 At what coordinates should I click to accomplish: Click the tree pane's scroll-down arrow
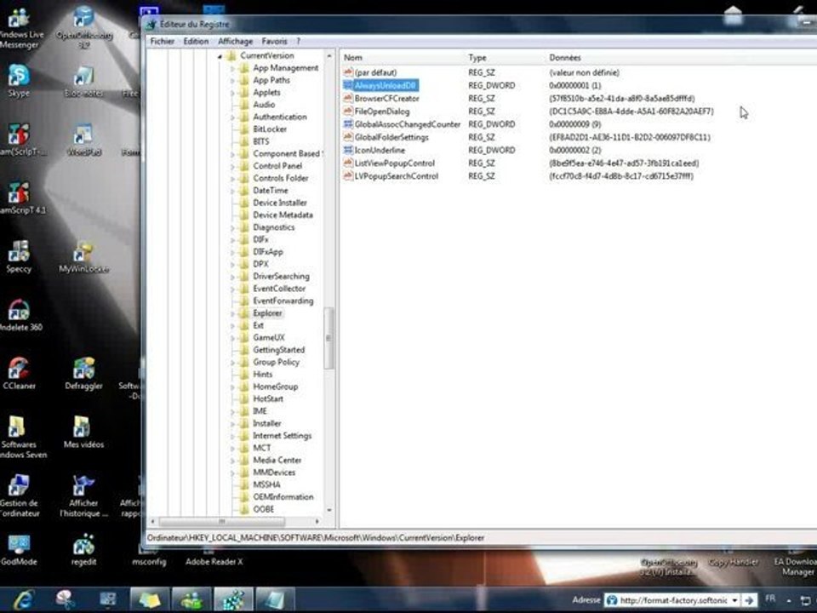(x=329, y=510)
